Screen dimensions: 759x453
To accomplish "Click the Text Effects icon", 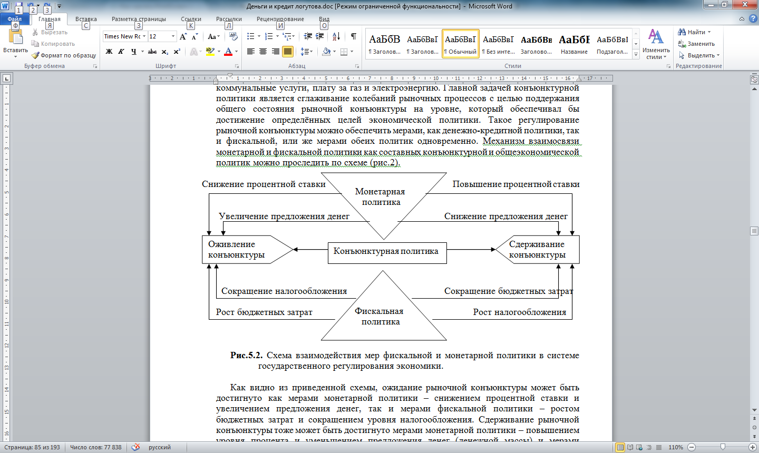I will (194, 52).
